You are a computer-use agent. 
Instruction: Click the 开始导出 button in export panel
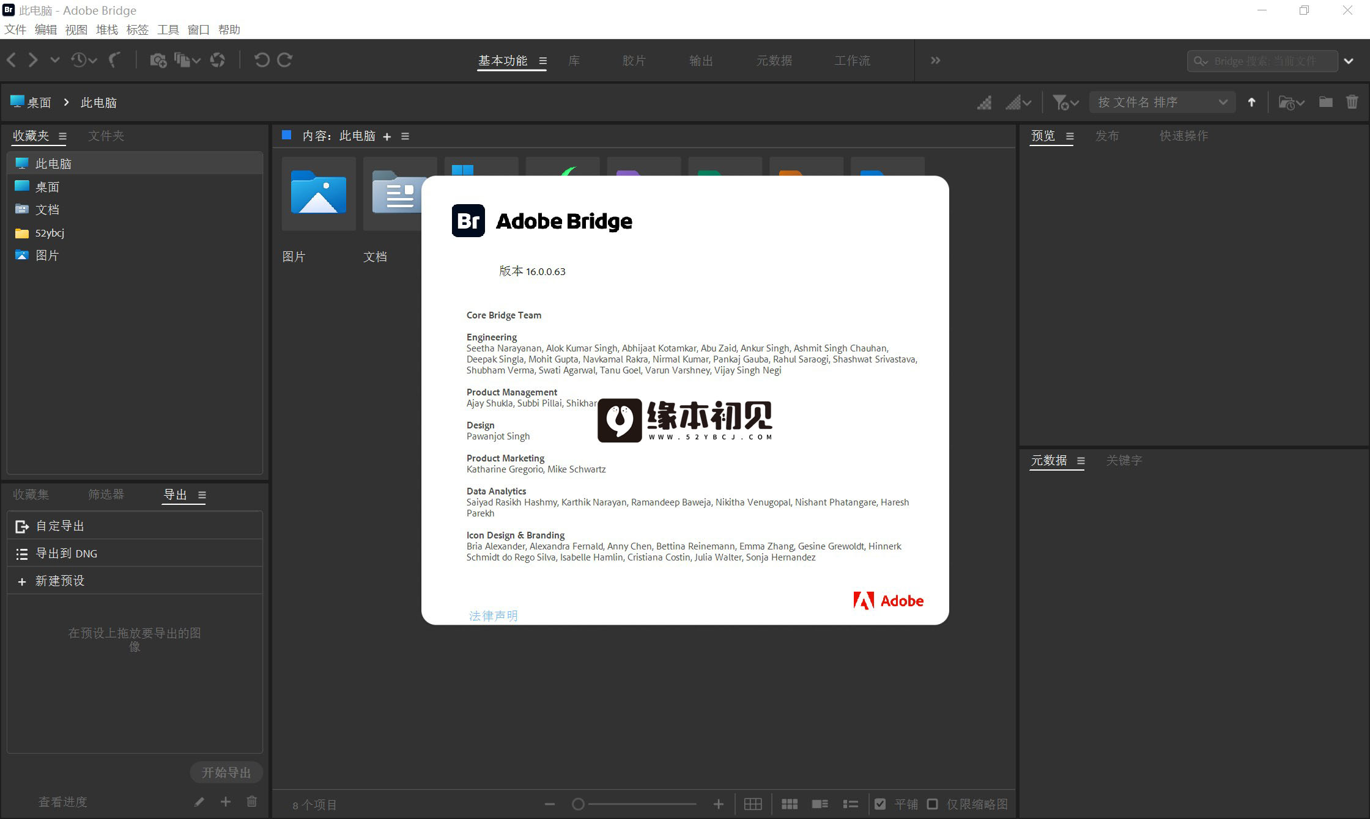pos(226,772)
